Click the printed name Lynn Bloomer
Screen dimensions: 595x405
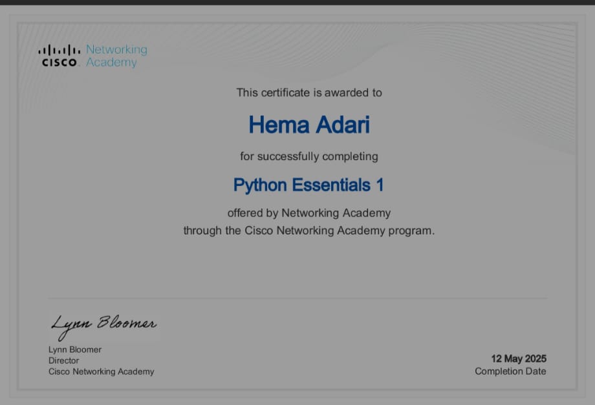[x=75, y=349]
